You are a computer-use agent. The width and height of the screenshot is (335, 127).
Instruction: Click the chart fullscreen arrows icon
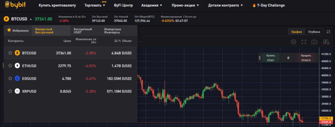(304, 42)
